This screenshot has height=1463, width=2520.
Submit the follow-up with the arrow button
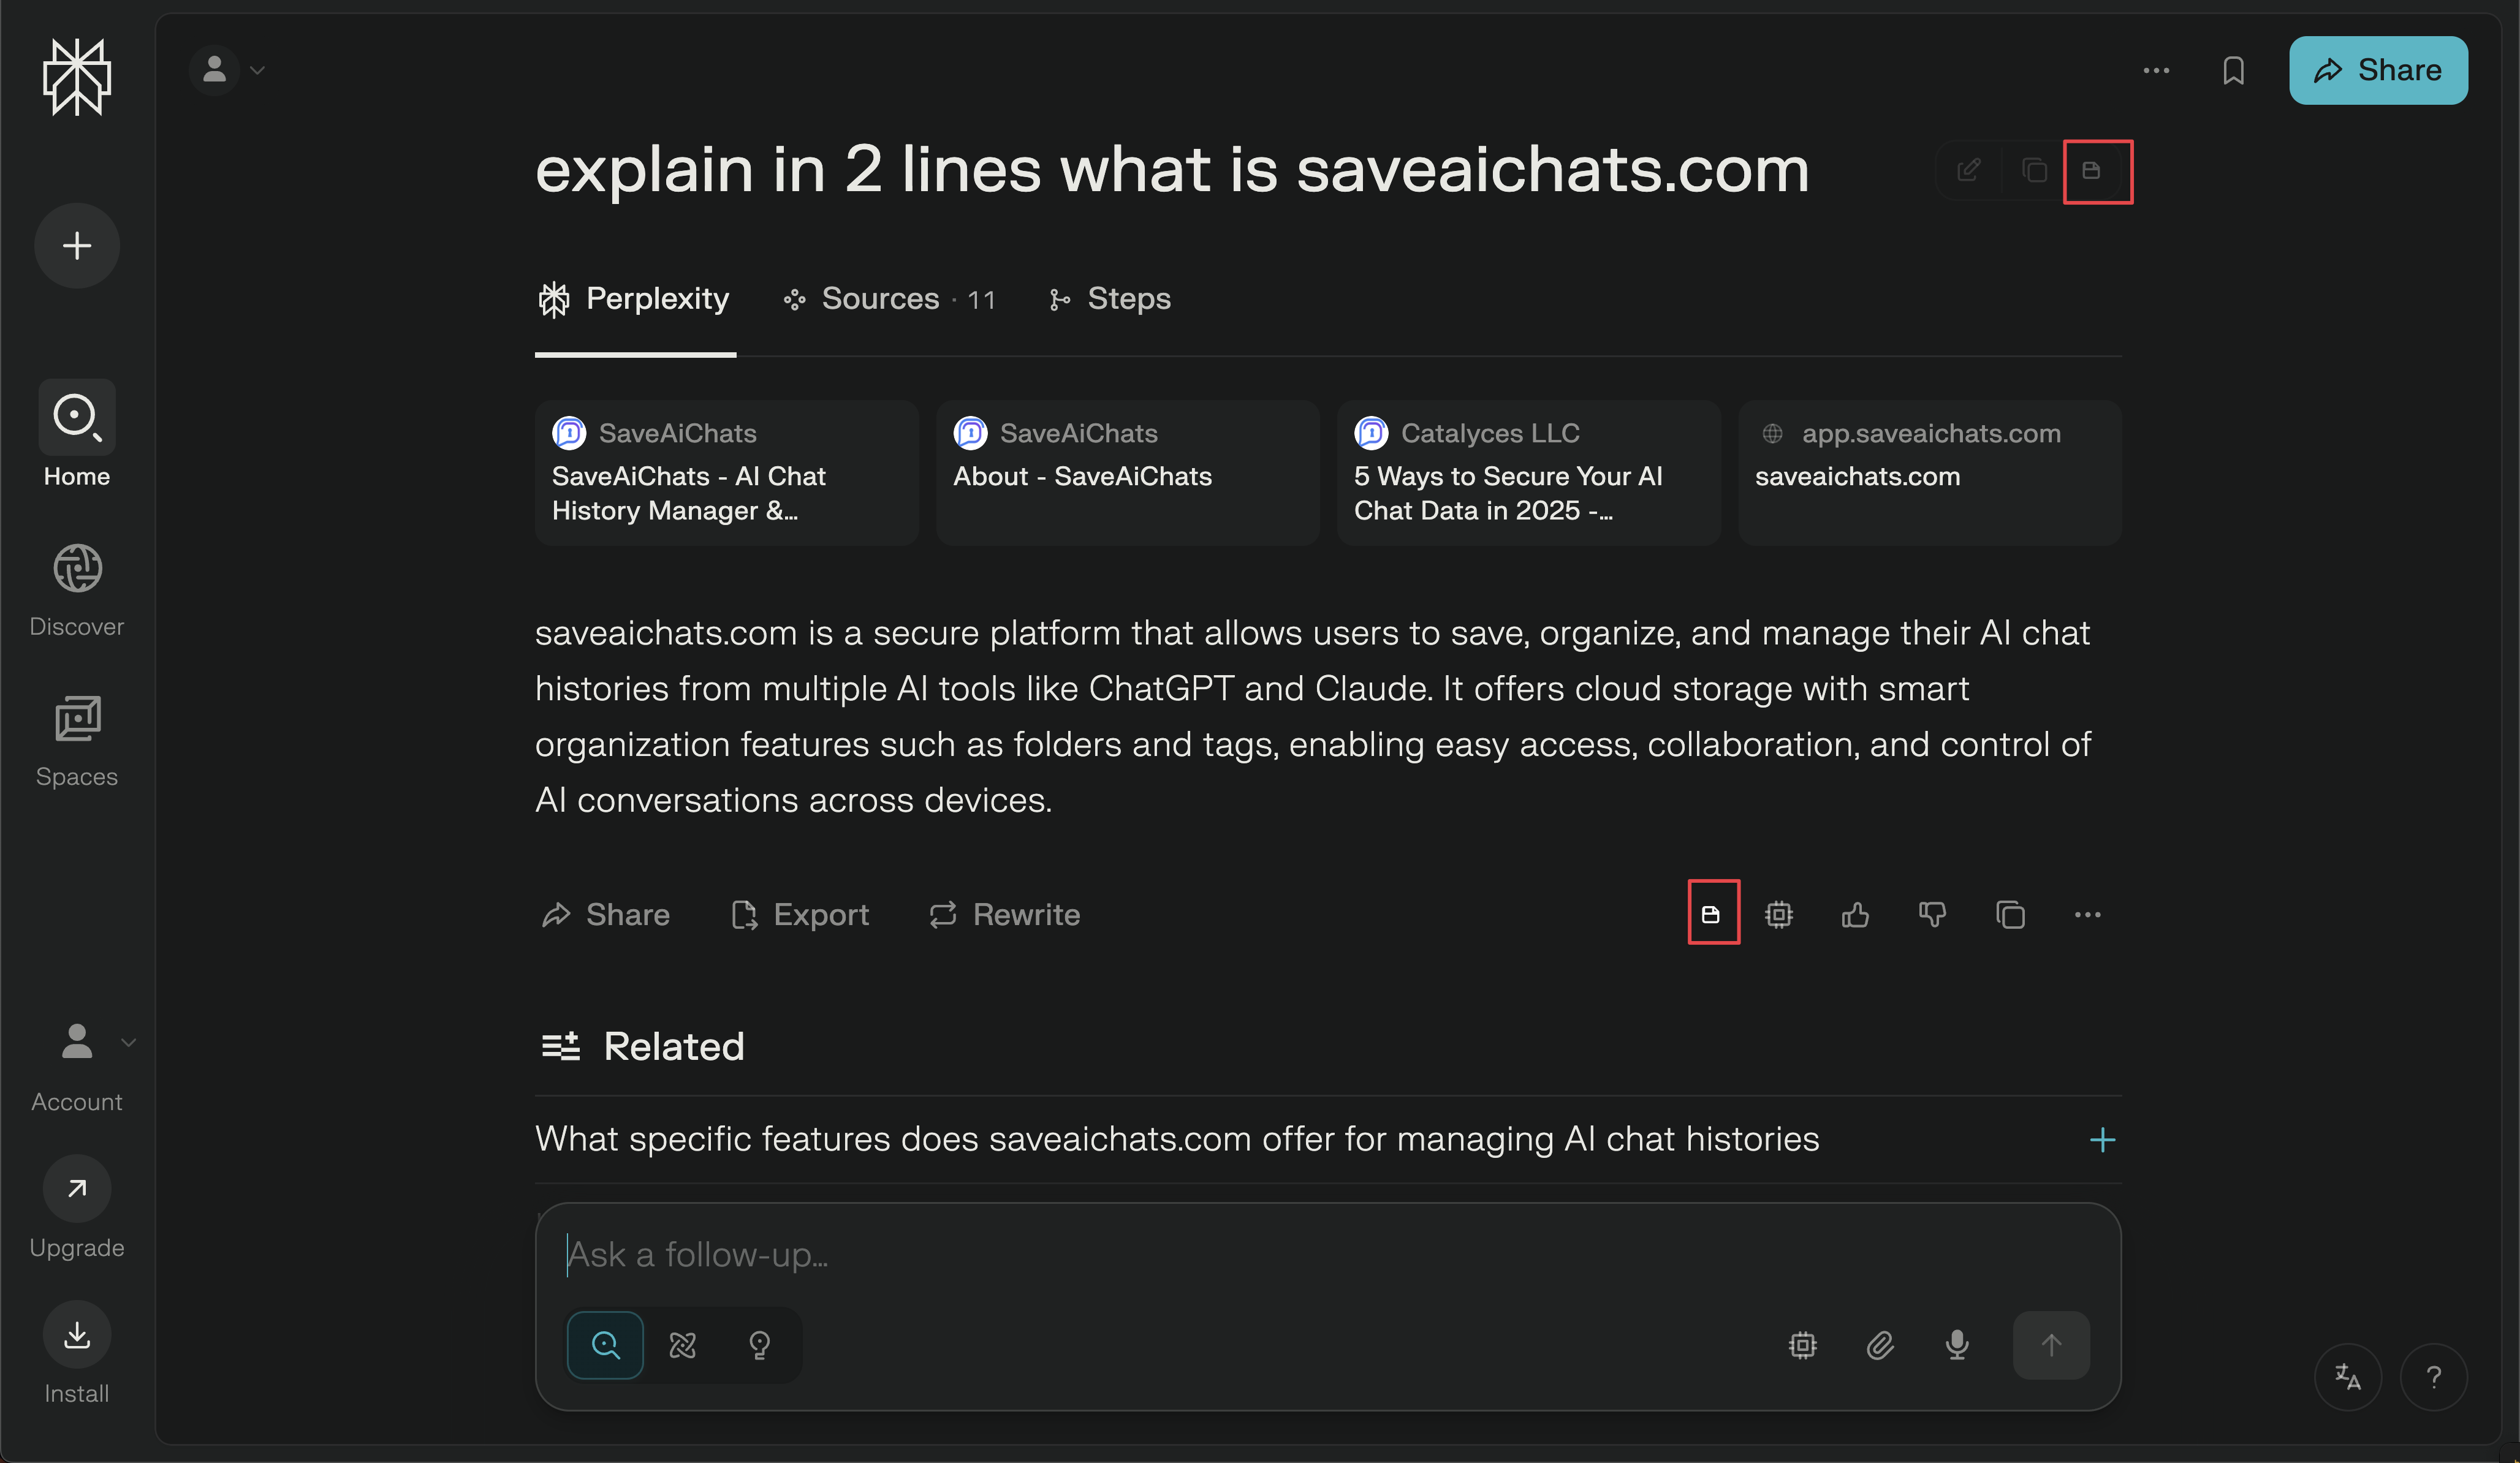[x=2051, y=1345]
